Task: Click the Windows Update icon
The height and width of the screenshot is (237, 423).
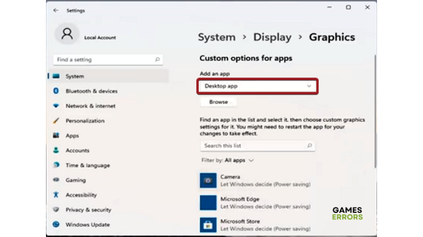Action: [x=56, y=224]
